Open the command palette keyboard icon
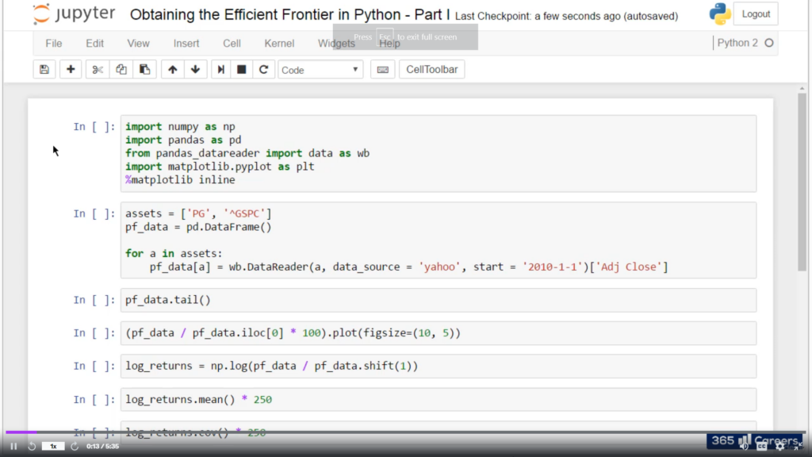This screenshot has height=457, width=812. coord(383,70)
